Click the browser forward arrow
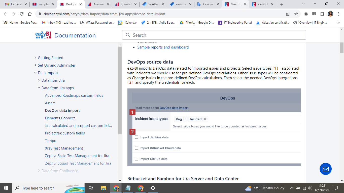344x193 pixels. tap(14, 14)
